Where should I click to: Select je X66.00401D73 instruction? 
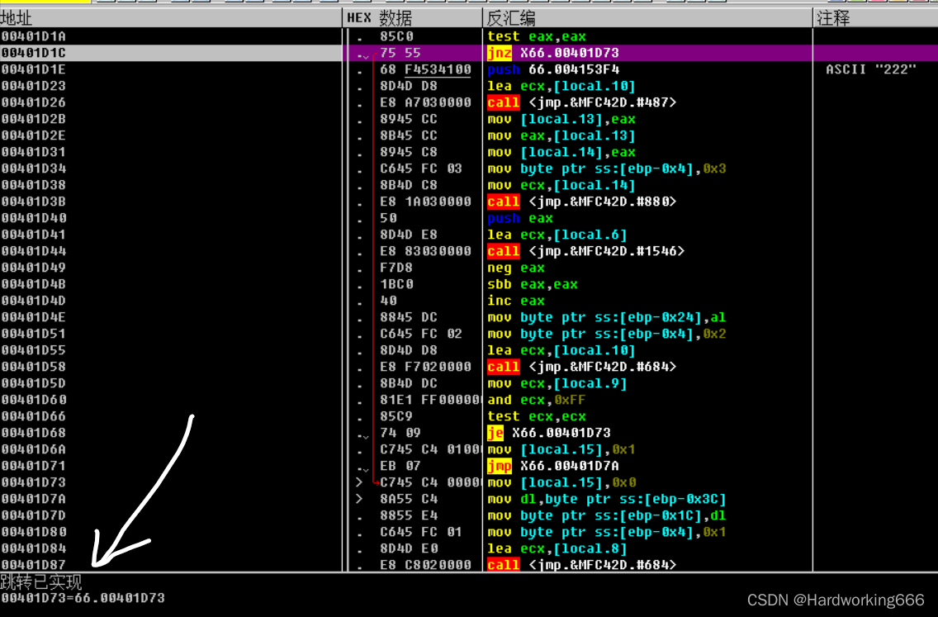pyautogui.click(x=549, y=433)
